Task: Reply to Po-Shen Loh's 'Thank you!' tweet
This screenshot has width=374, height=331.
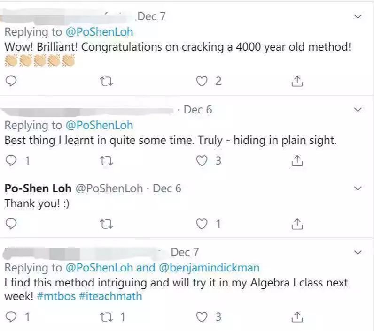Action: click(x=11, y=224)
